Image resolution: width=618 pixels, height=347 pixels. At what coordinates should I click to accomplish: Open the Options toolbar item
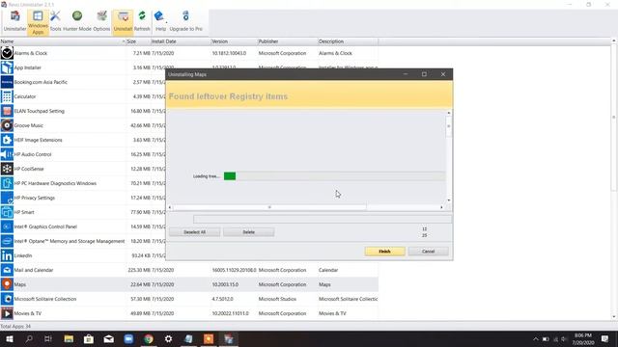pos(101,21)
